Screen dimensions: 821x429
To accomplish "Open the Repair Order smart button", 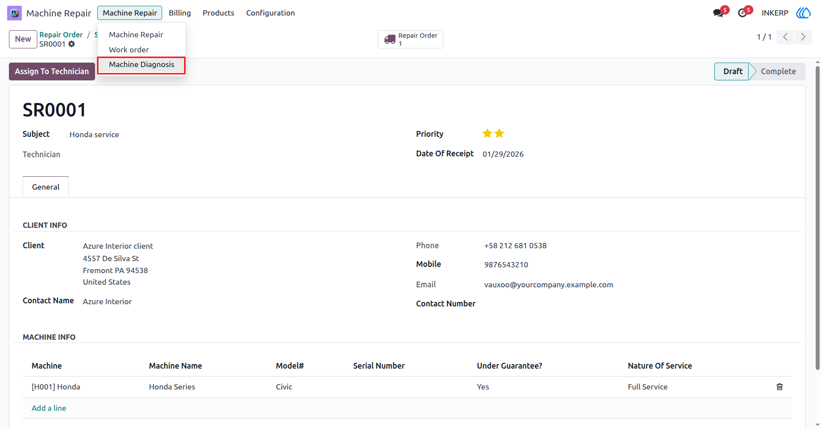I will pos(410,39).
